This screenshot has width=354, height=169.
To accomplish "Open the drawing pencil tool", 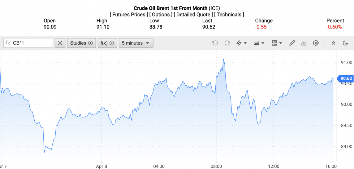I will pyautogui.click(x=292, y=43).
